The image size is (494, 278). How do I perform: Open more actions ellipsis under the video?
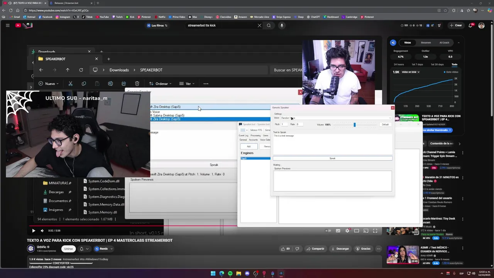(x=379, y=249)
